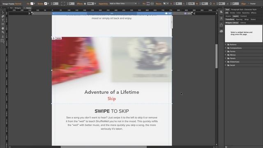Switch to the Home document tab

point(28,8)
